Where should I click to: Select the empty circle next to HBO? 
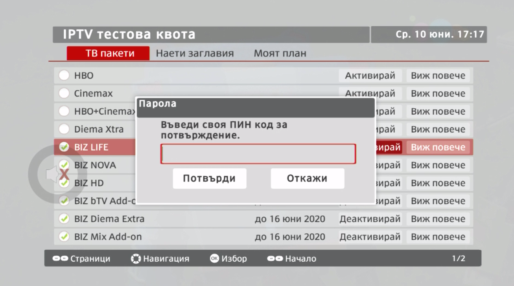pos(64,75)
